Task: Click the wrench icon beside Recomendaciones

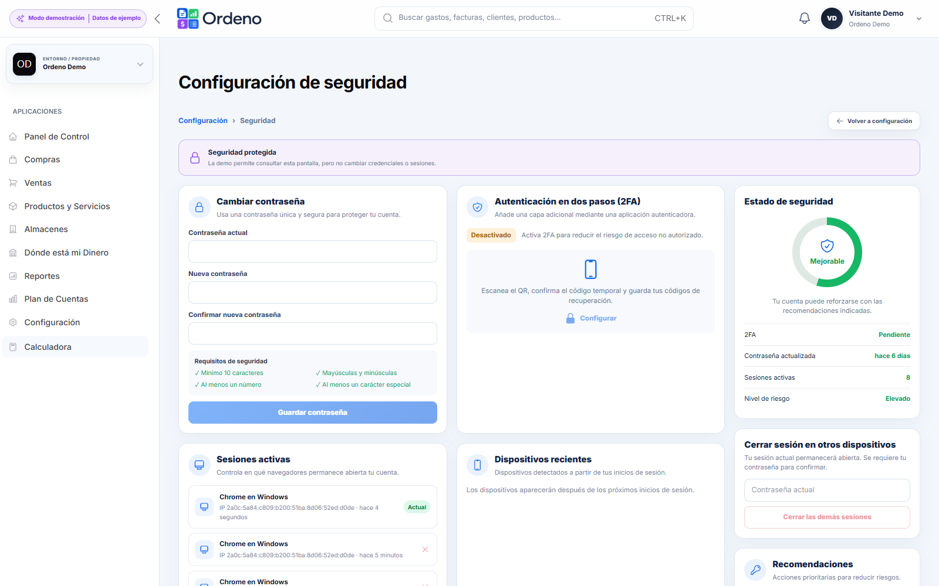Action: click(x=755, y=570)
